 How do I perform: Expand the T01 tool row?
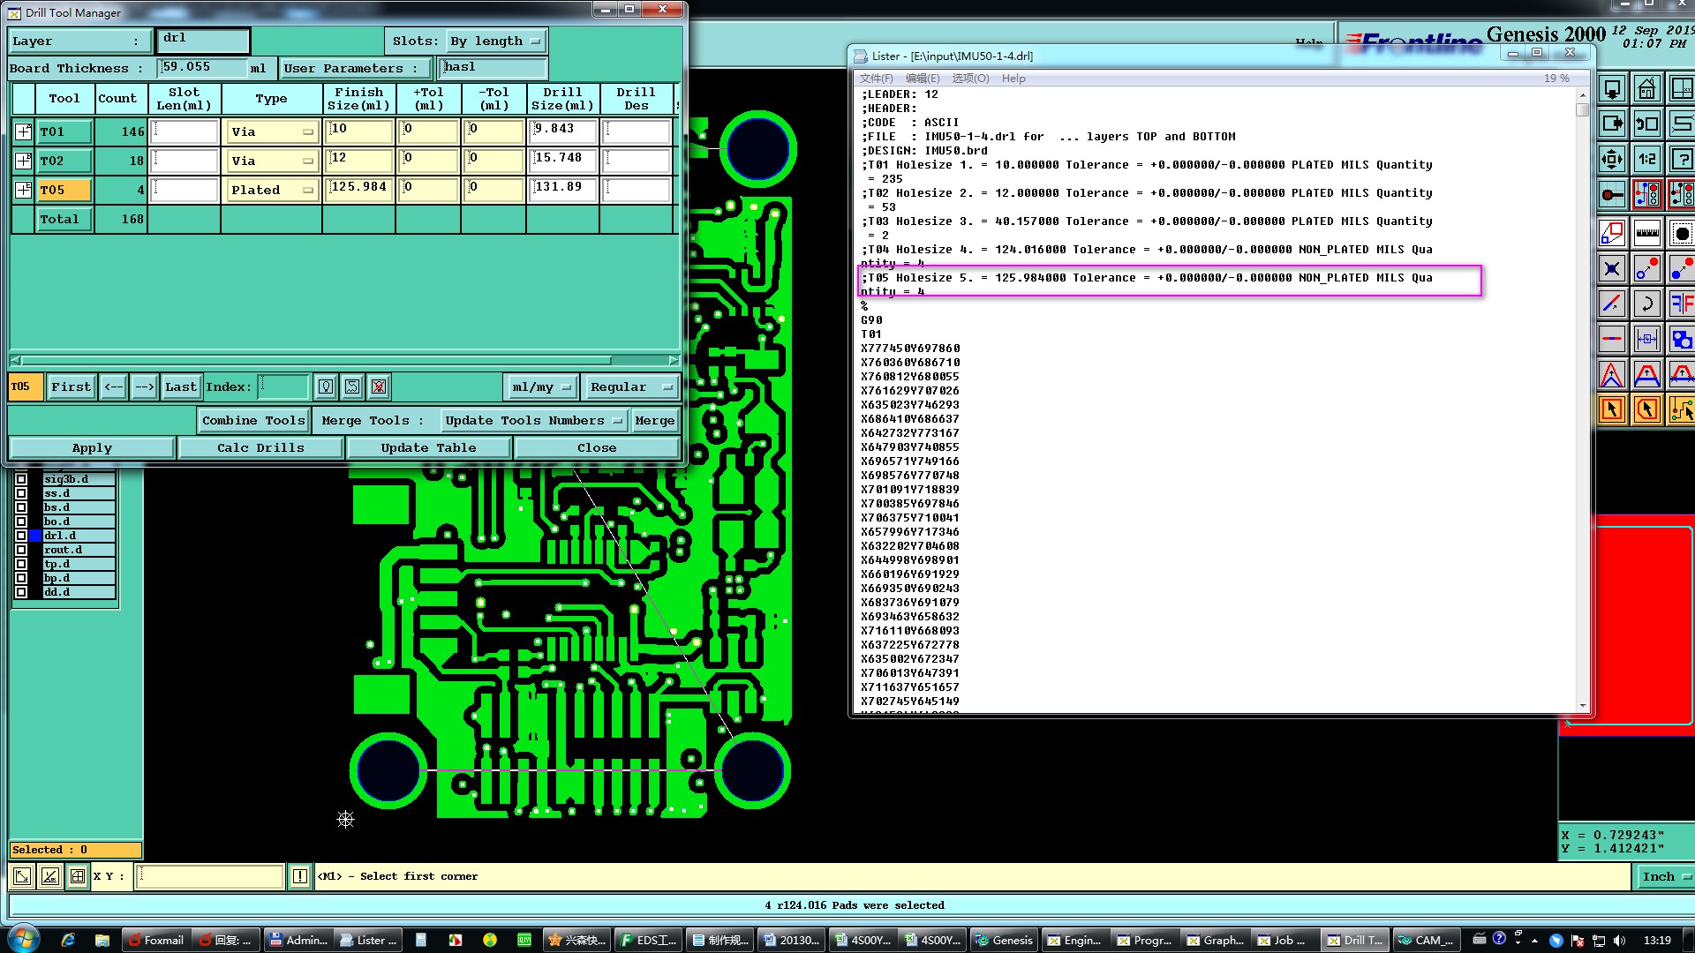coord(23,131)
